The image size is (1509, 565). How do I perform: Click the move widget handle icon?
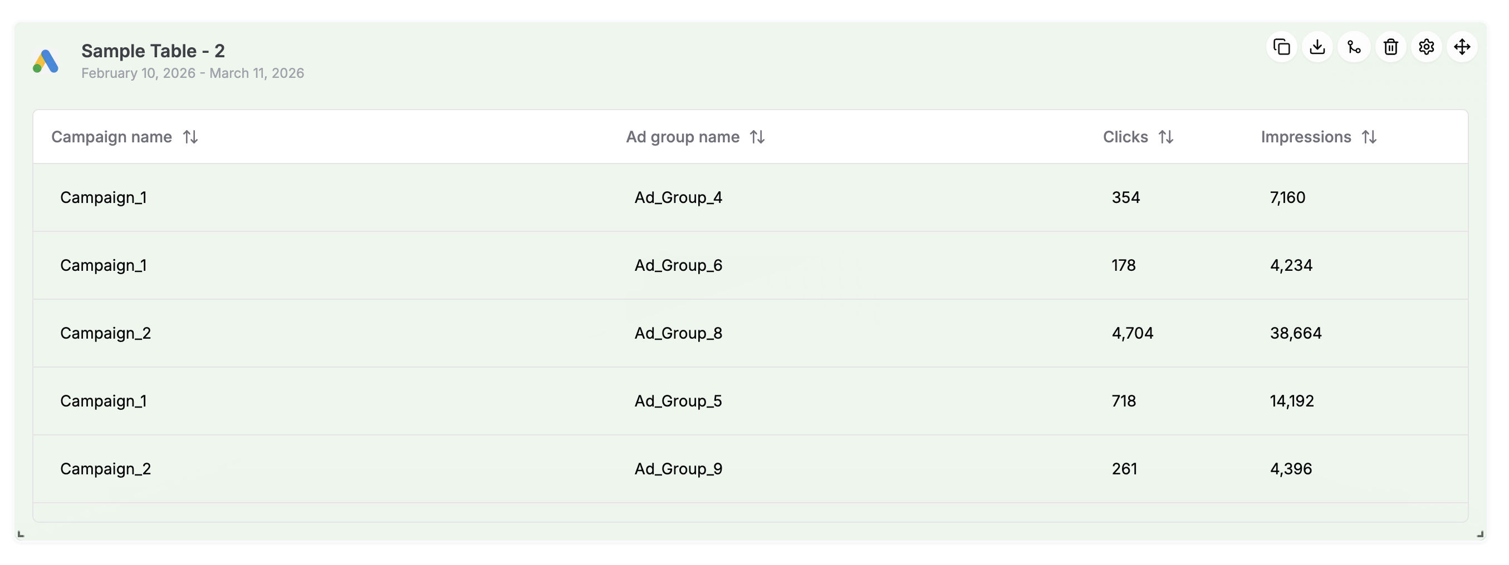pyautogui.click(x=1462, y=47)
